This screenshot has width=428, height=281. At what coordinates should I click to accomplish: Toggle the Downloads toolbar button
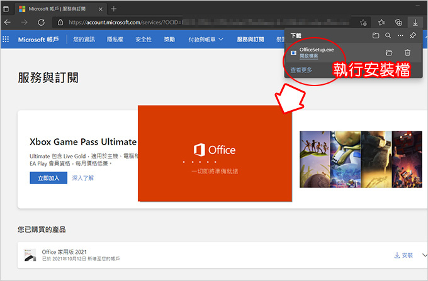pos(415,23)
